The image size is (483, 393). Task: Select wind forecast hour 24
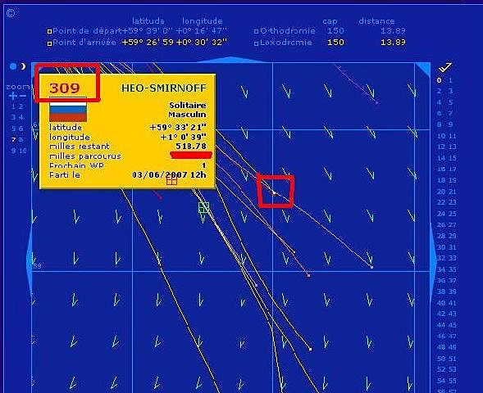(441, 214)
